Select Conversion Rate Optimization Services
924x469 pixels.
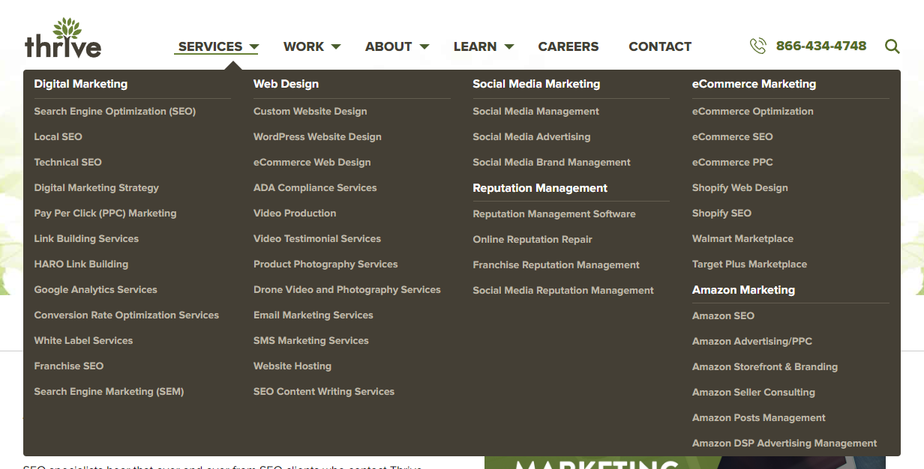pos(126,315)
